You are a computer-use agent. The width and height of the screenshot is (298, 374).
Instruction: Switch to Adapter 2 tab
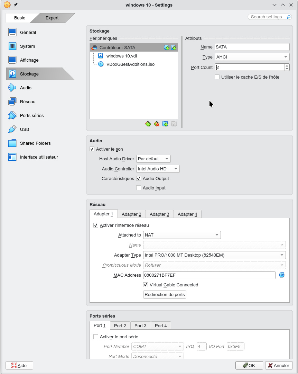click(x=131, y=214)
